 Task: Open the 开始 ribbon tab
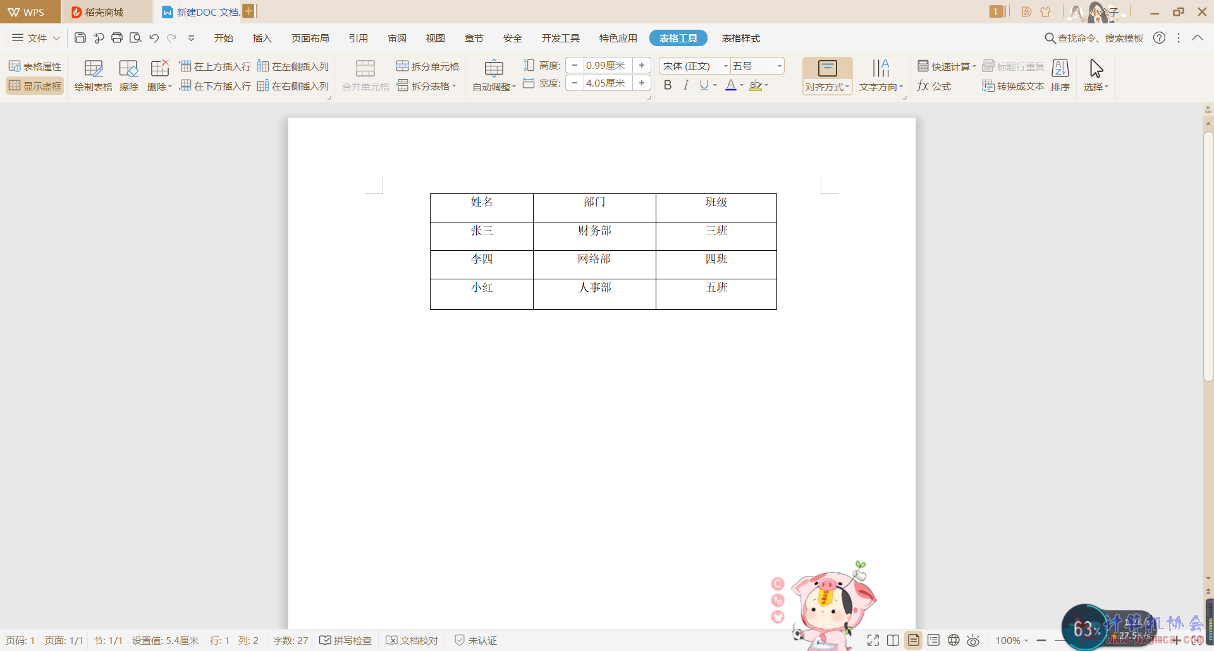click(x=224, y=38)
